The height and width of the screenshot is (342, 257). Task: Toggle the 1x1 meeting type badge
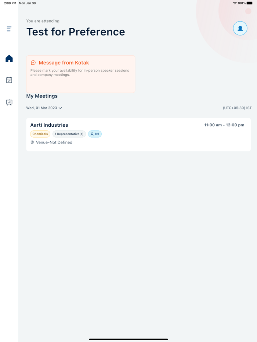pos(95,134)
